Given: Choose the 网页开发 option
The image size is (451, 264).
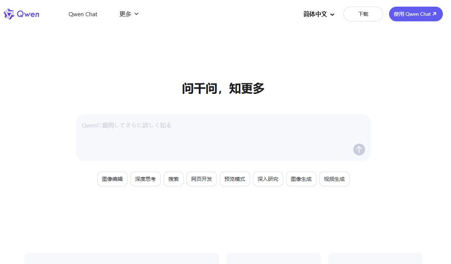Looking at the screenshot, I should click(x=202, y=179).
